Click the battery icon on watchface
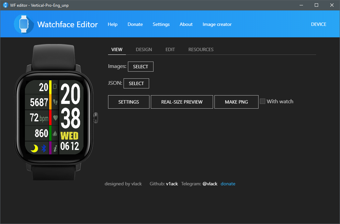 click(55, 87)
